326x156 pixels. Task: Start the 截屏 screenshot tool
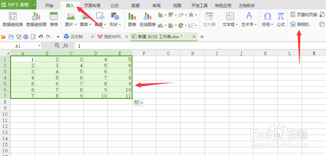tap(100, 19)
